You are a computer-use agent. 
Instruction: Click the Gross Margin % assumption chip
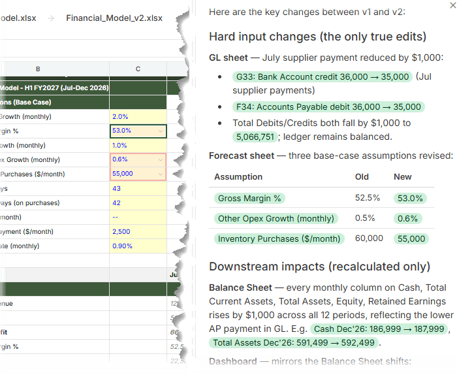(249, 199)
